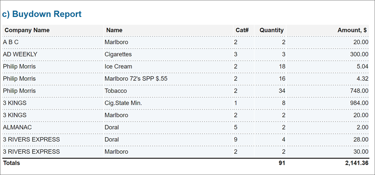Select the total amount 2,141.36

tap(357, 163)
